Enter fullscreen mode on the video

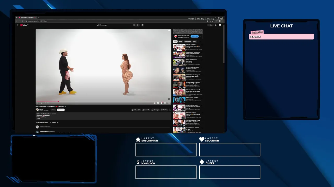(x=169, y=103)
